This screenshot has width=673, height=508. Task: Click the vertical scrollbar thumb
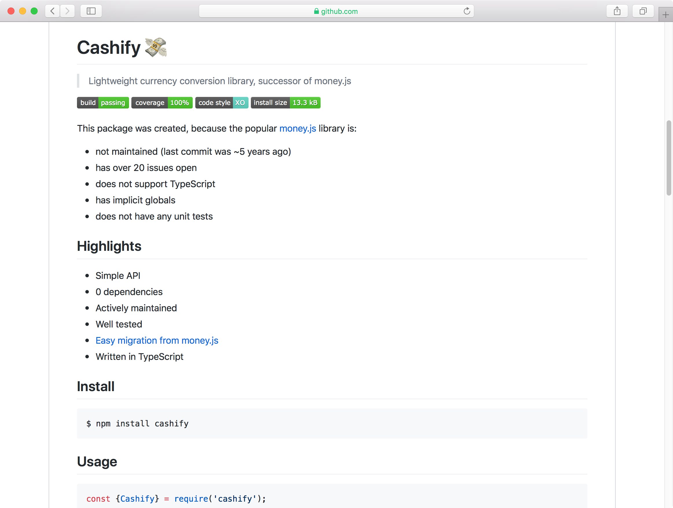tap(669, 158)
